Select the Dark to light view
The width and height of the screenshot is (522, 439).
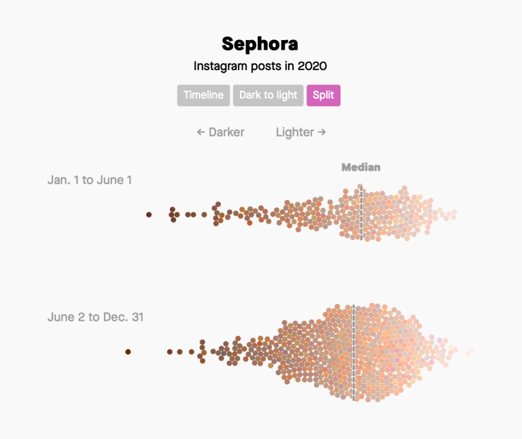click(x=268, y=95)
